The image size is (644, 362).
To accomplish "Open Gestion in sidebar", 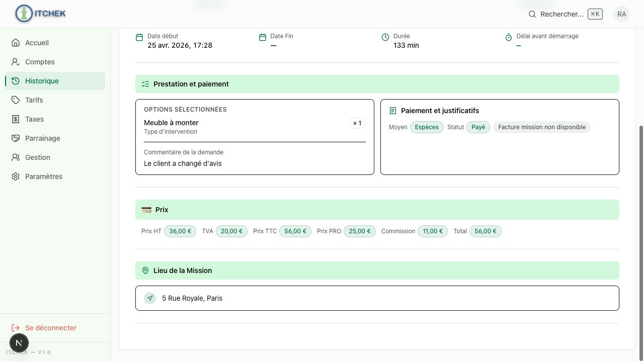I will coord(55,157).
